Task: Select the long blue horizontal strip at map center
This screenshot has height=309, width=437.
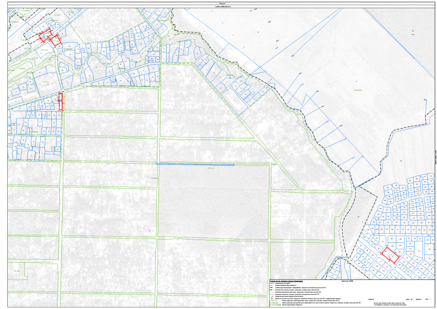Action: tap(195, 165)
